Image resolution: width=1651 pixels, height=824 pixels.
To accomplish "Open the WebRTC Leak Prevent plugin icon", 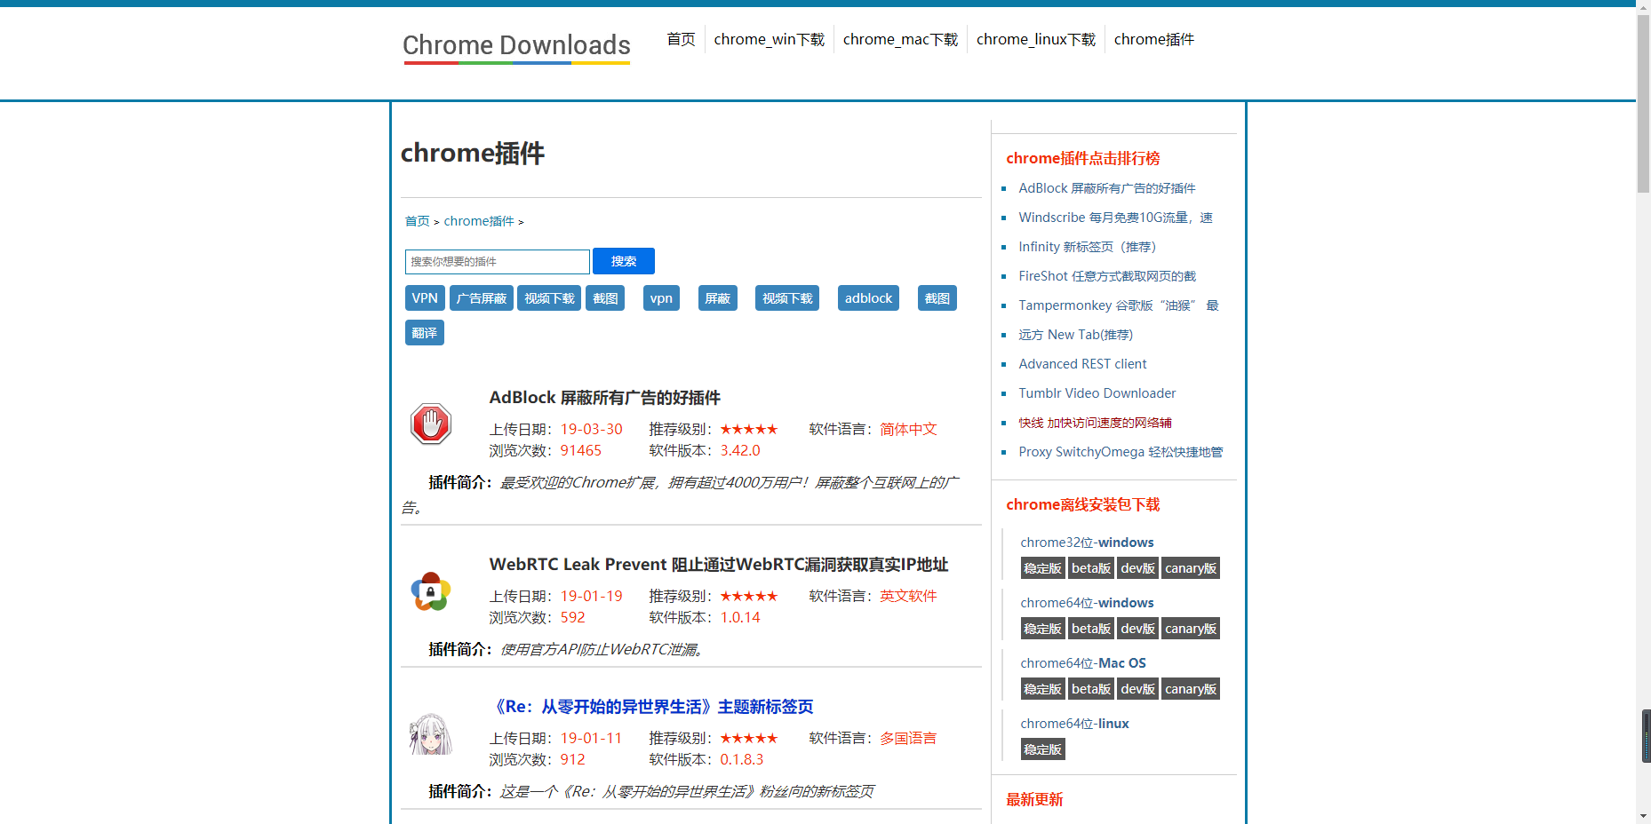I will [x=431, y=590].
